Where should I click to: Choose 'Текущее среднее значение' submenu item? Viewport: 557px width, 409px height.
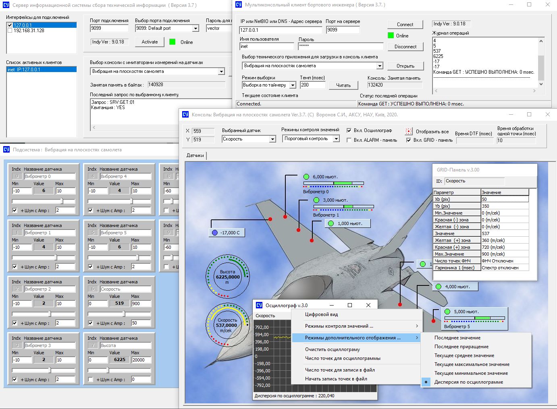pos(464,355)
